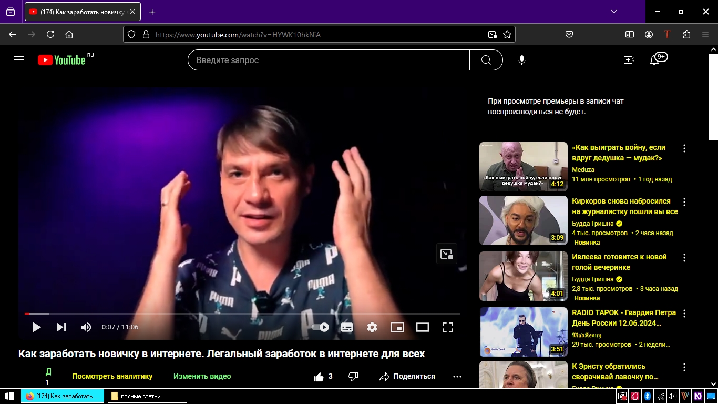
Task: Go back in browser history
Action: [x=13, y=34]
